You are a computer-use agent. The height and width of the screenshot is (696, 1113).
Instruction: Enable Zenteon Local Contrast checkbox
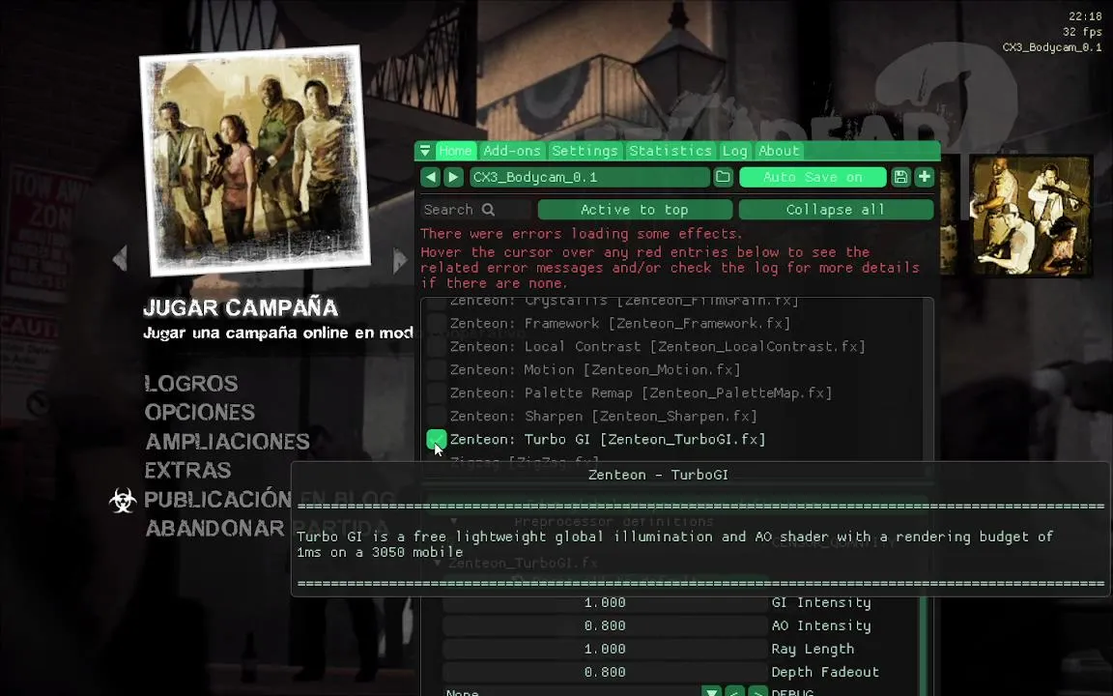tap(437, 347)
